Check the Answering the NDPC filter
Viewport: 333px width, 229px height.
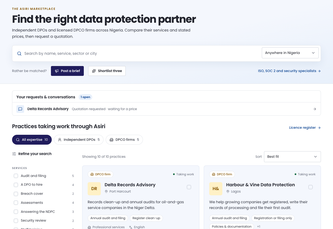click(16, 212)
